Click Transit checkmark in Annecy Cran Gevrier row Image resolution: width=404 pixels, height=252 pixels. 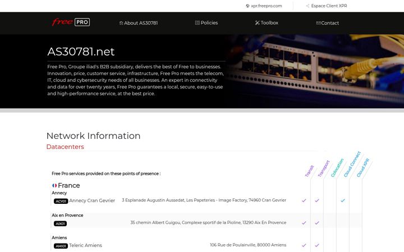click(304, 200)
